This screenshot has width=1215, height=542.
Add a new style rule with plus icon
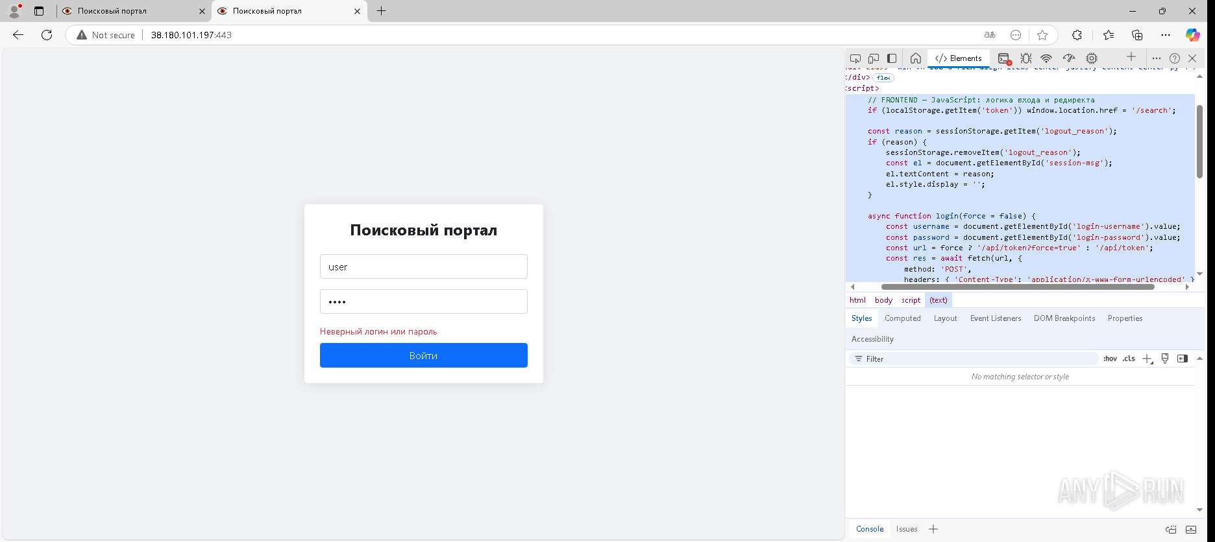pyautogui.click(x=1147, y=359)
